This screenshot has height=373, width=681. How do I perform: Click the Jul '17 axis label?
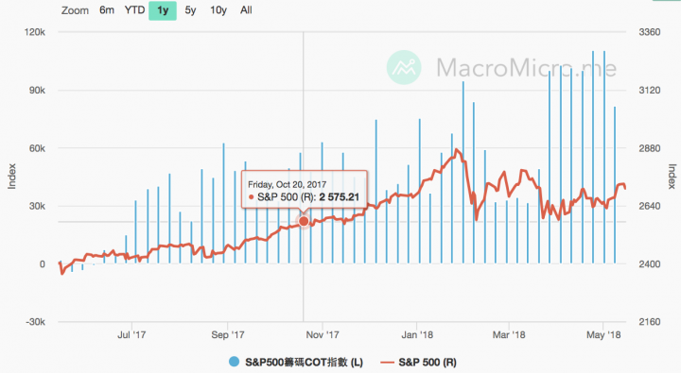pyautogui.click(x=131, y=335)
